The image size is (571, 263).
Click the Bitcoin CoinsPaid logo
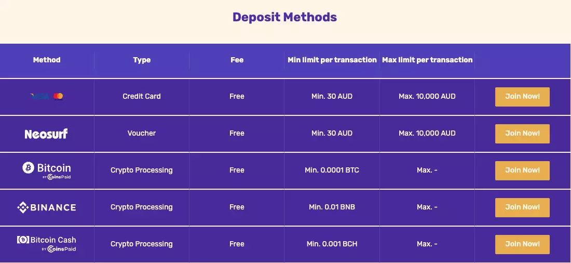(x=47, y=171)
